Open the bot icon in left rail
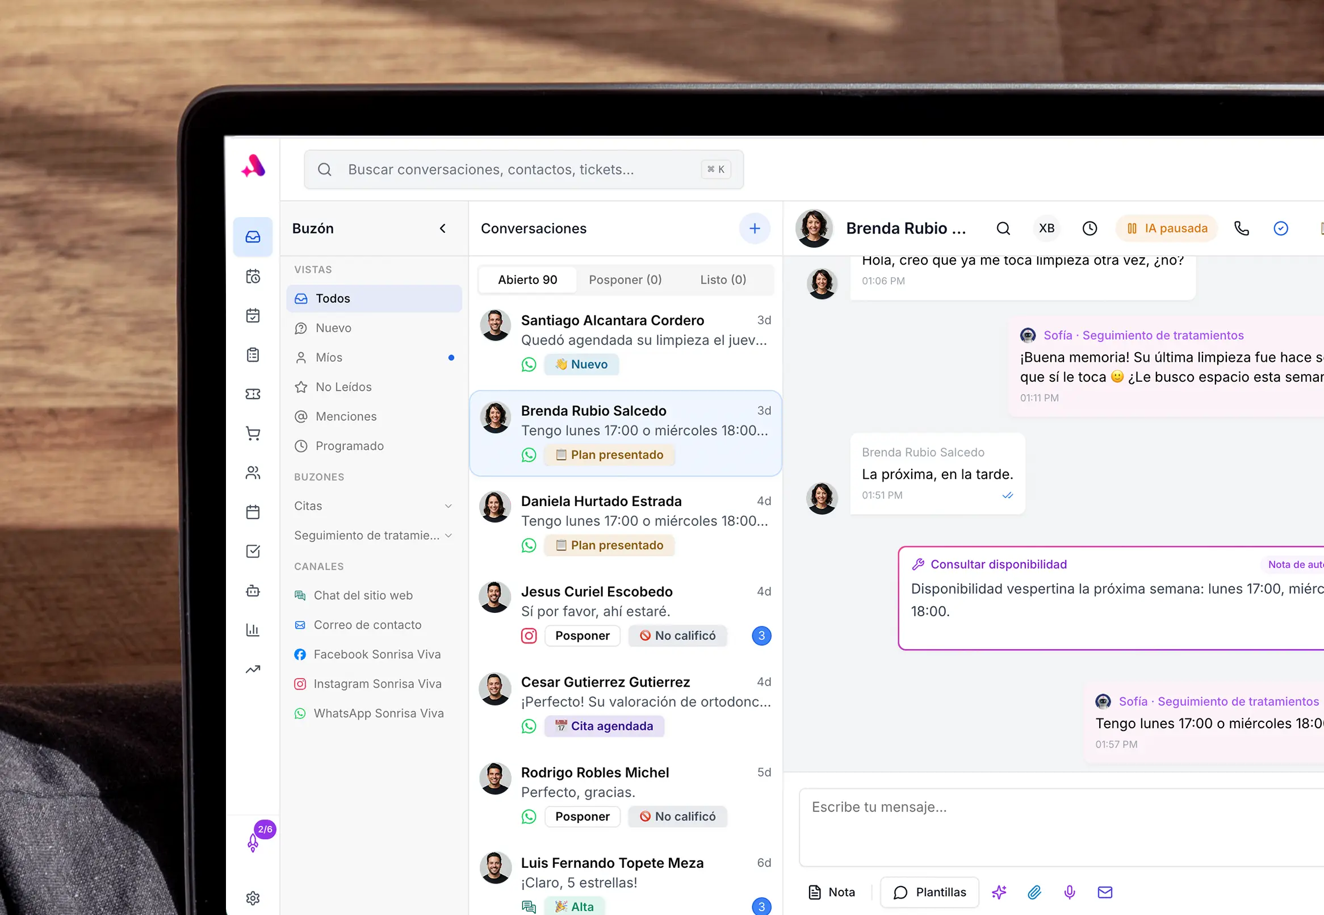 (x=253, y=591)
